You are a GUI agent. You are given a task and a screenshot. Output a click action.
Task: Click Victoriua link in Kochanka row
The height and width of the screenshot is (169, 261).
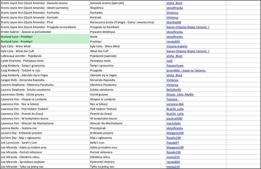point(172,13)
